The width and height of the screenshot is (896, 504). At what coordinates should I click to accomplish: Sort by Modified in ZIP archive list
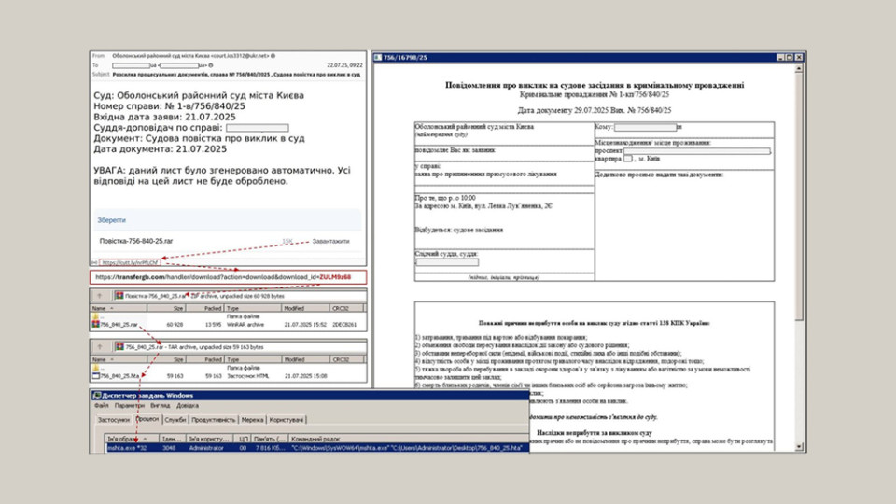pos(306,308)
